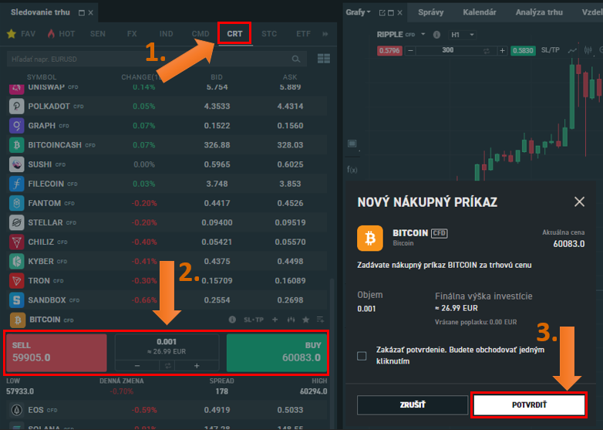This screenshot has height=430, width=603.
Task: Select the KYBER coin icon
Action: tap(16, 262)
